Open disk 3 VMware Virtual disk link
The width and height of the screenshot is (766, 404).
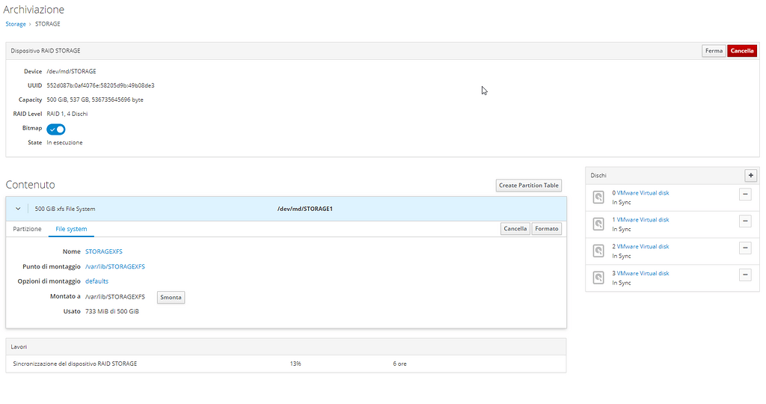pyautogui.click(x=643, y=274)
